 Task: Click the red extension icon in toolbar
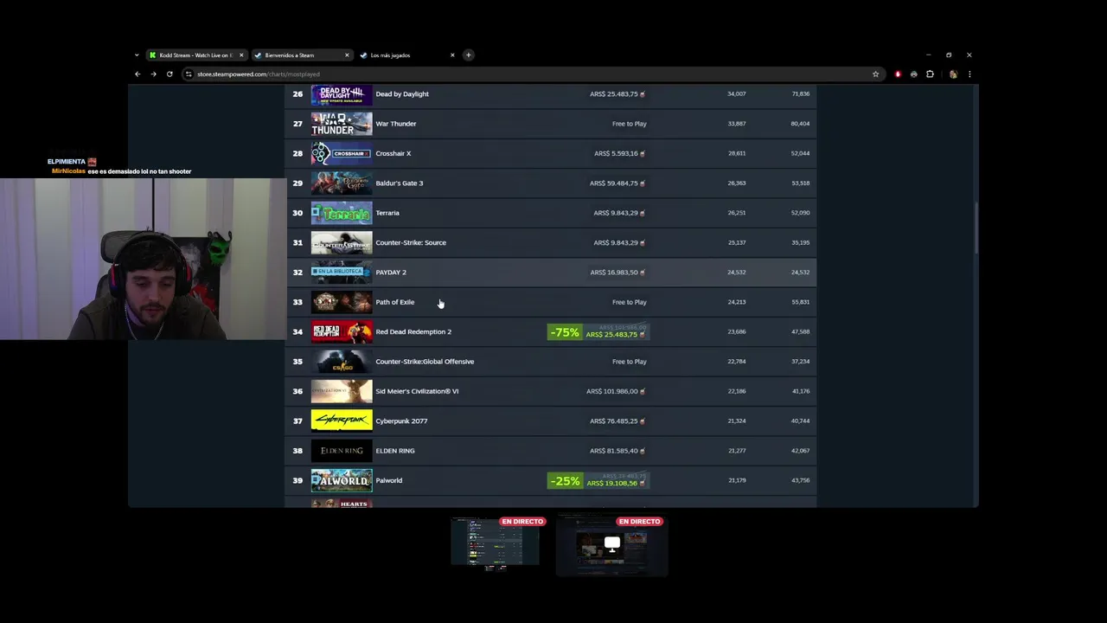click(898, 74)
